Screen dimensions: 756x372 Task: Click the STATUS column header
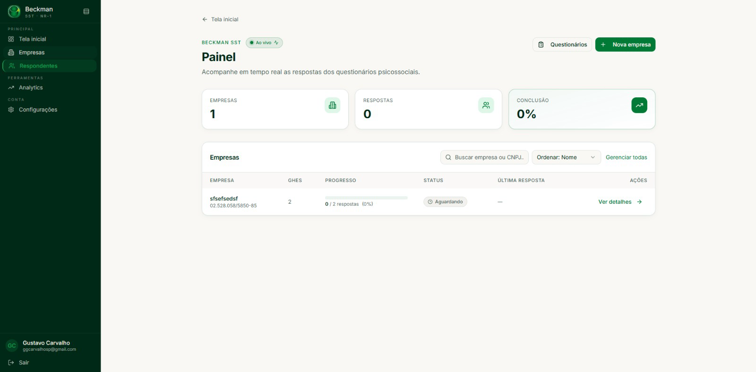tap(433, 181)
